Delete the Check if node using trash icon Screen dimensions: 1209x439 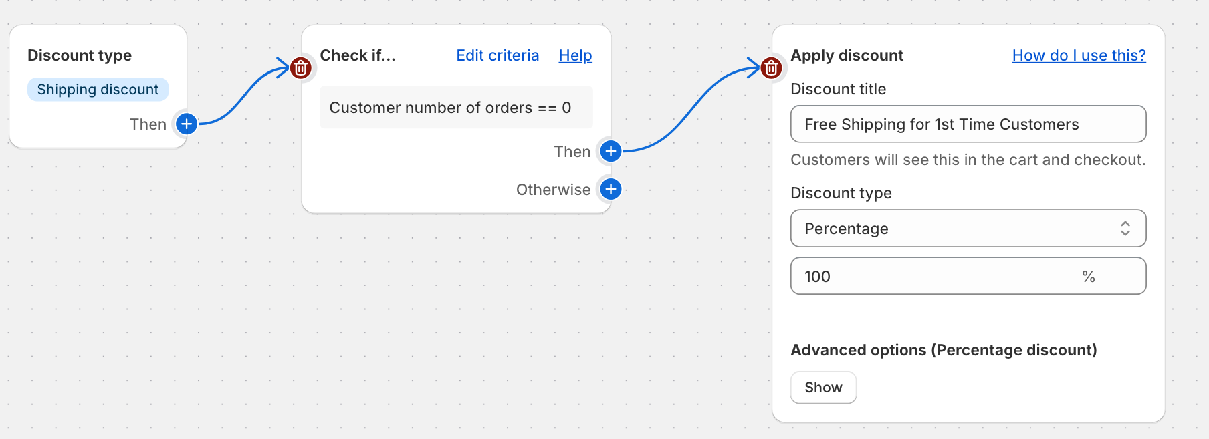click(x=301, y=67)
